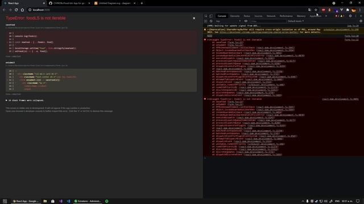Click View compiled under the saveFood snippet

point(13,57)
